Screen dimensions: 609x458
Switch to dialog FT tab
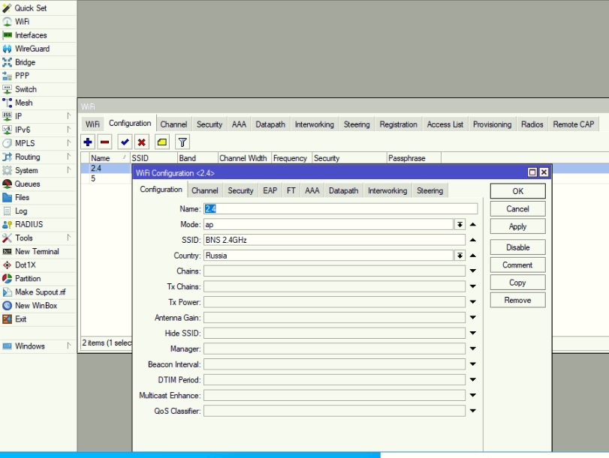tap(291, 191)
